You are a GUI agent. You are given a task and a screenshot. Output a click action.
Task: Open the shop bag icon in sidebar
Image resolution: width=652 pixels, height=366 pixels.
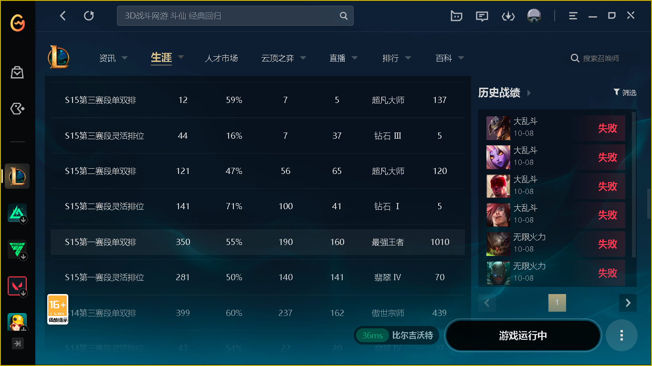18,72
